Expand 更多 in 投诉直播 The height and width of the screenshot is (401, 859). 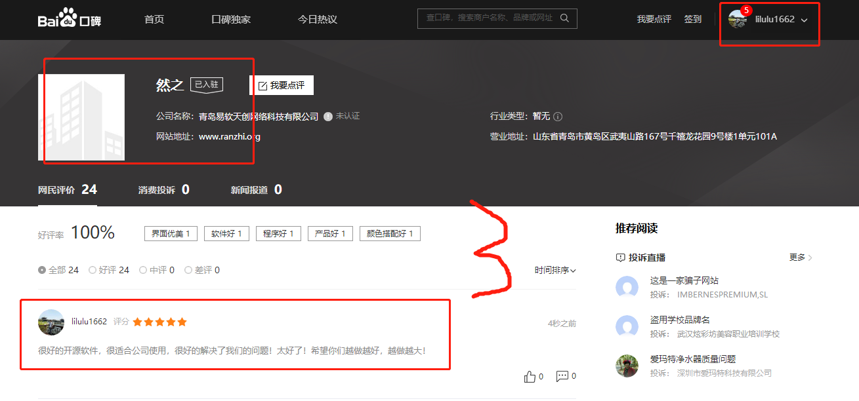(x=801, y=258)
